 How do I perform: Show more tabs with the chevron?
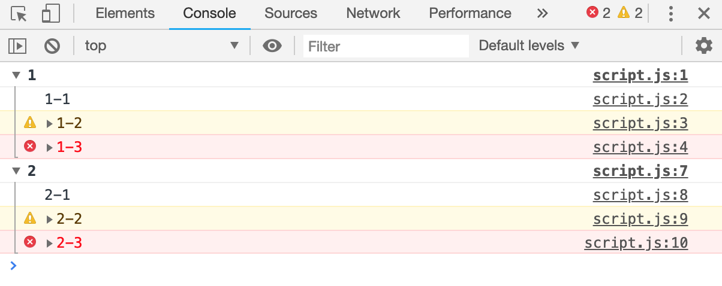[542, 13]
